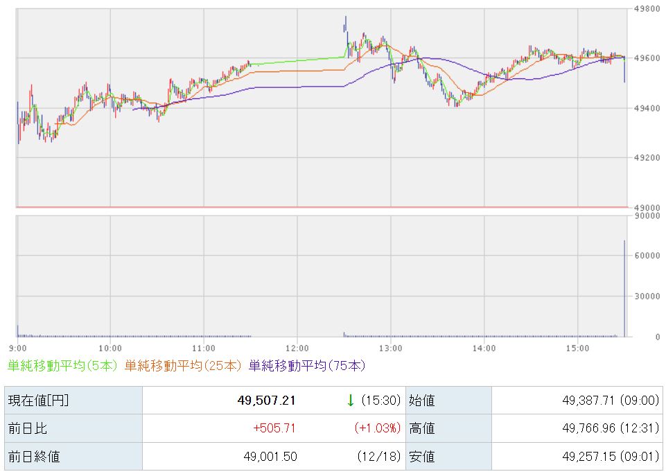Select the 前日終値 value 49,001.50
This screenshot has width=666, height=474.
271,456
